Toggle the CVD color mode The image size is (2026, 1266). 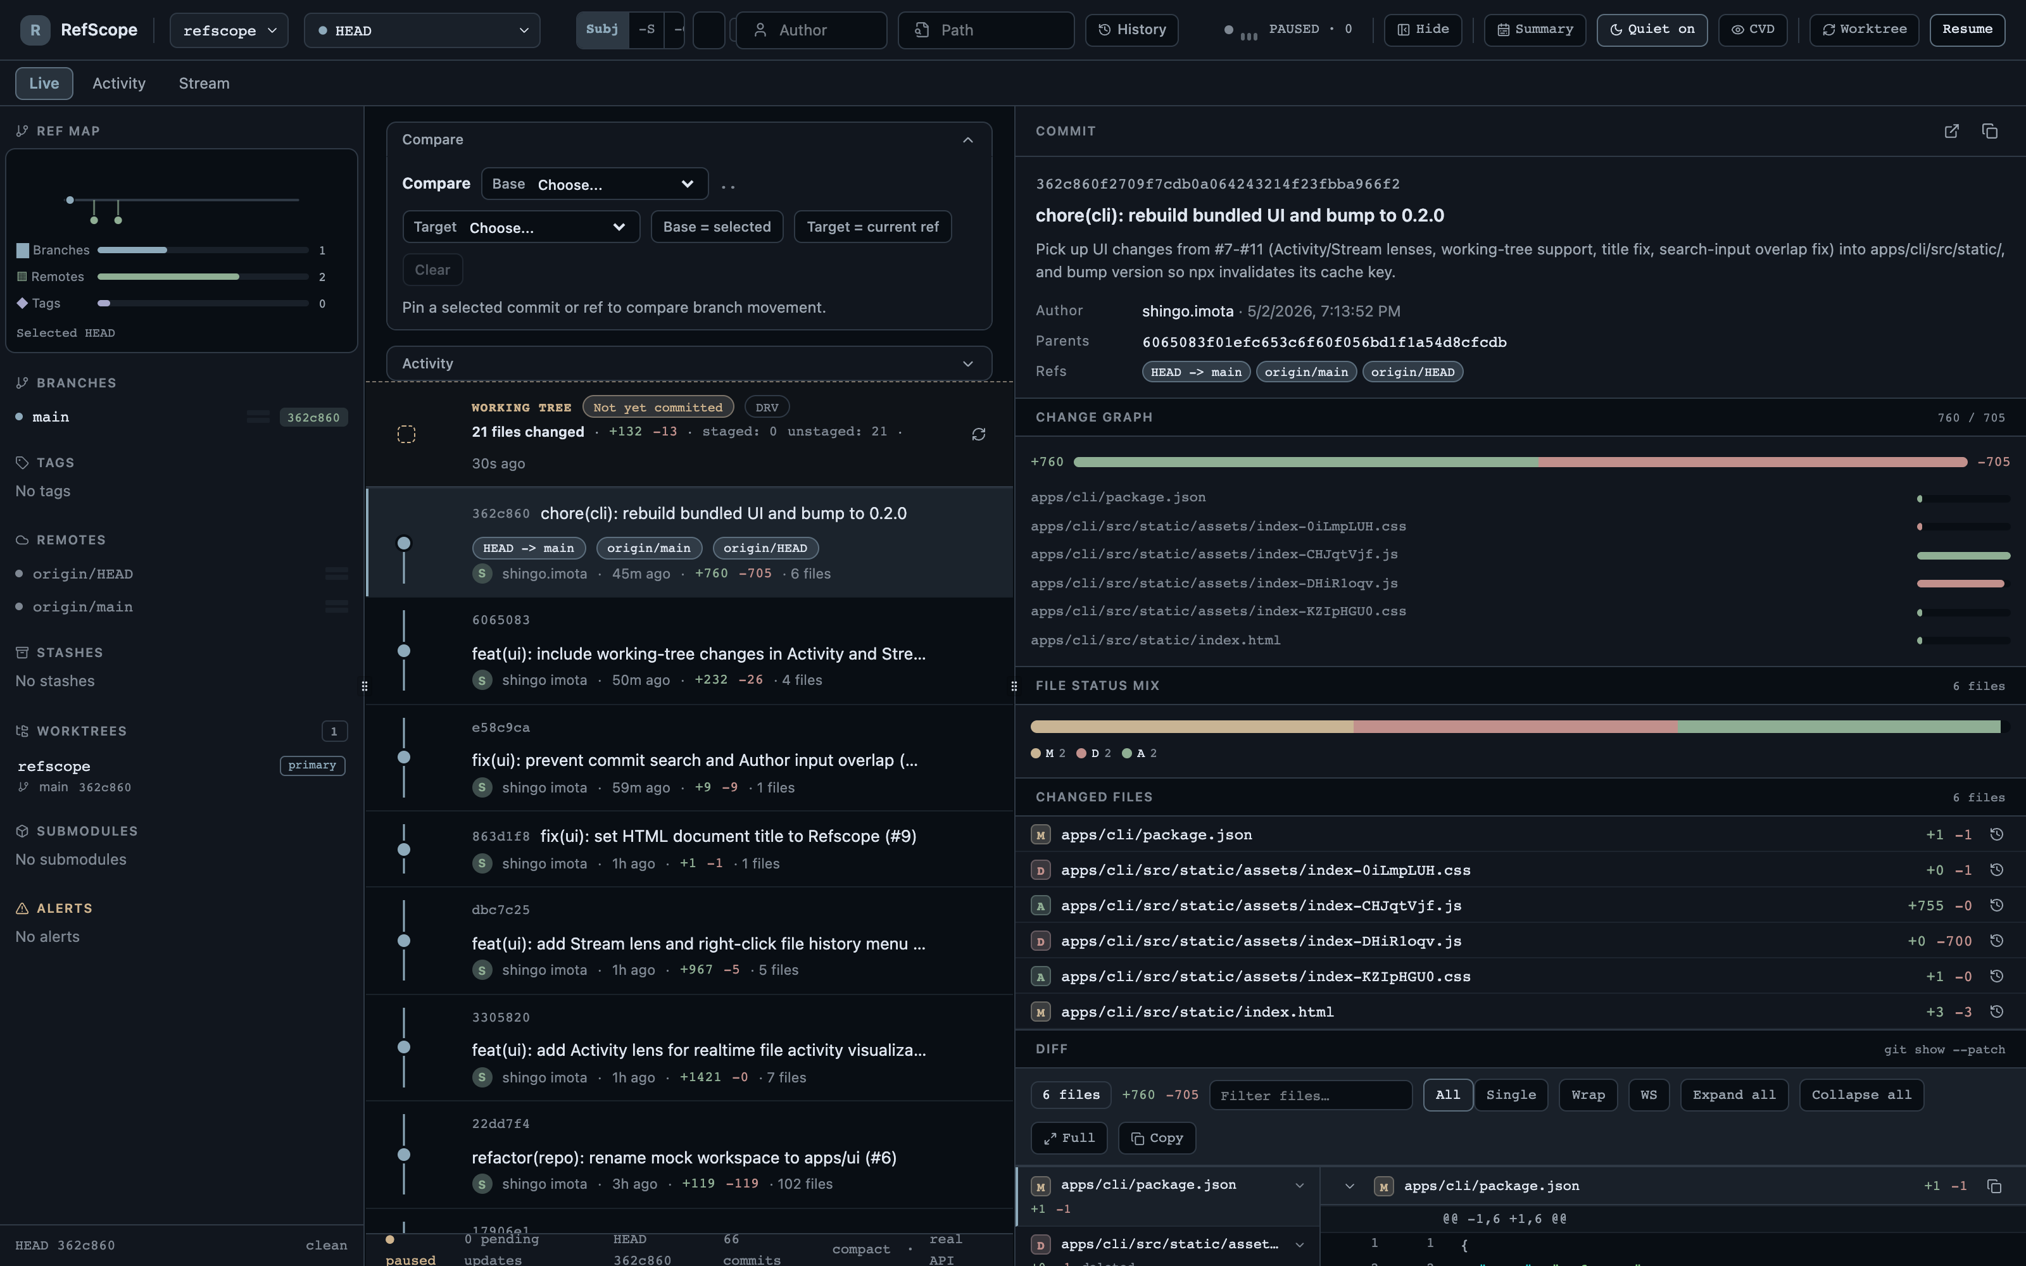[1753, 29]
